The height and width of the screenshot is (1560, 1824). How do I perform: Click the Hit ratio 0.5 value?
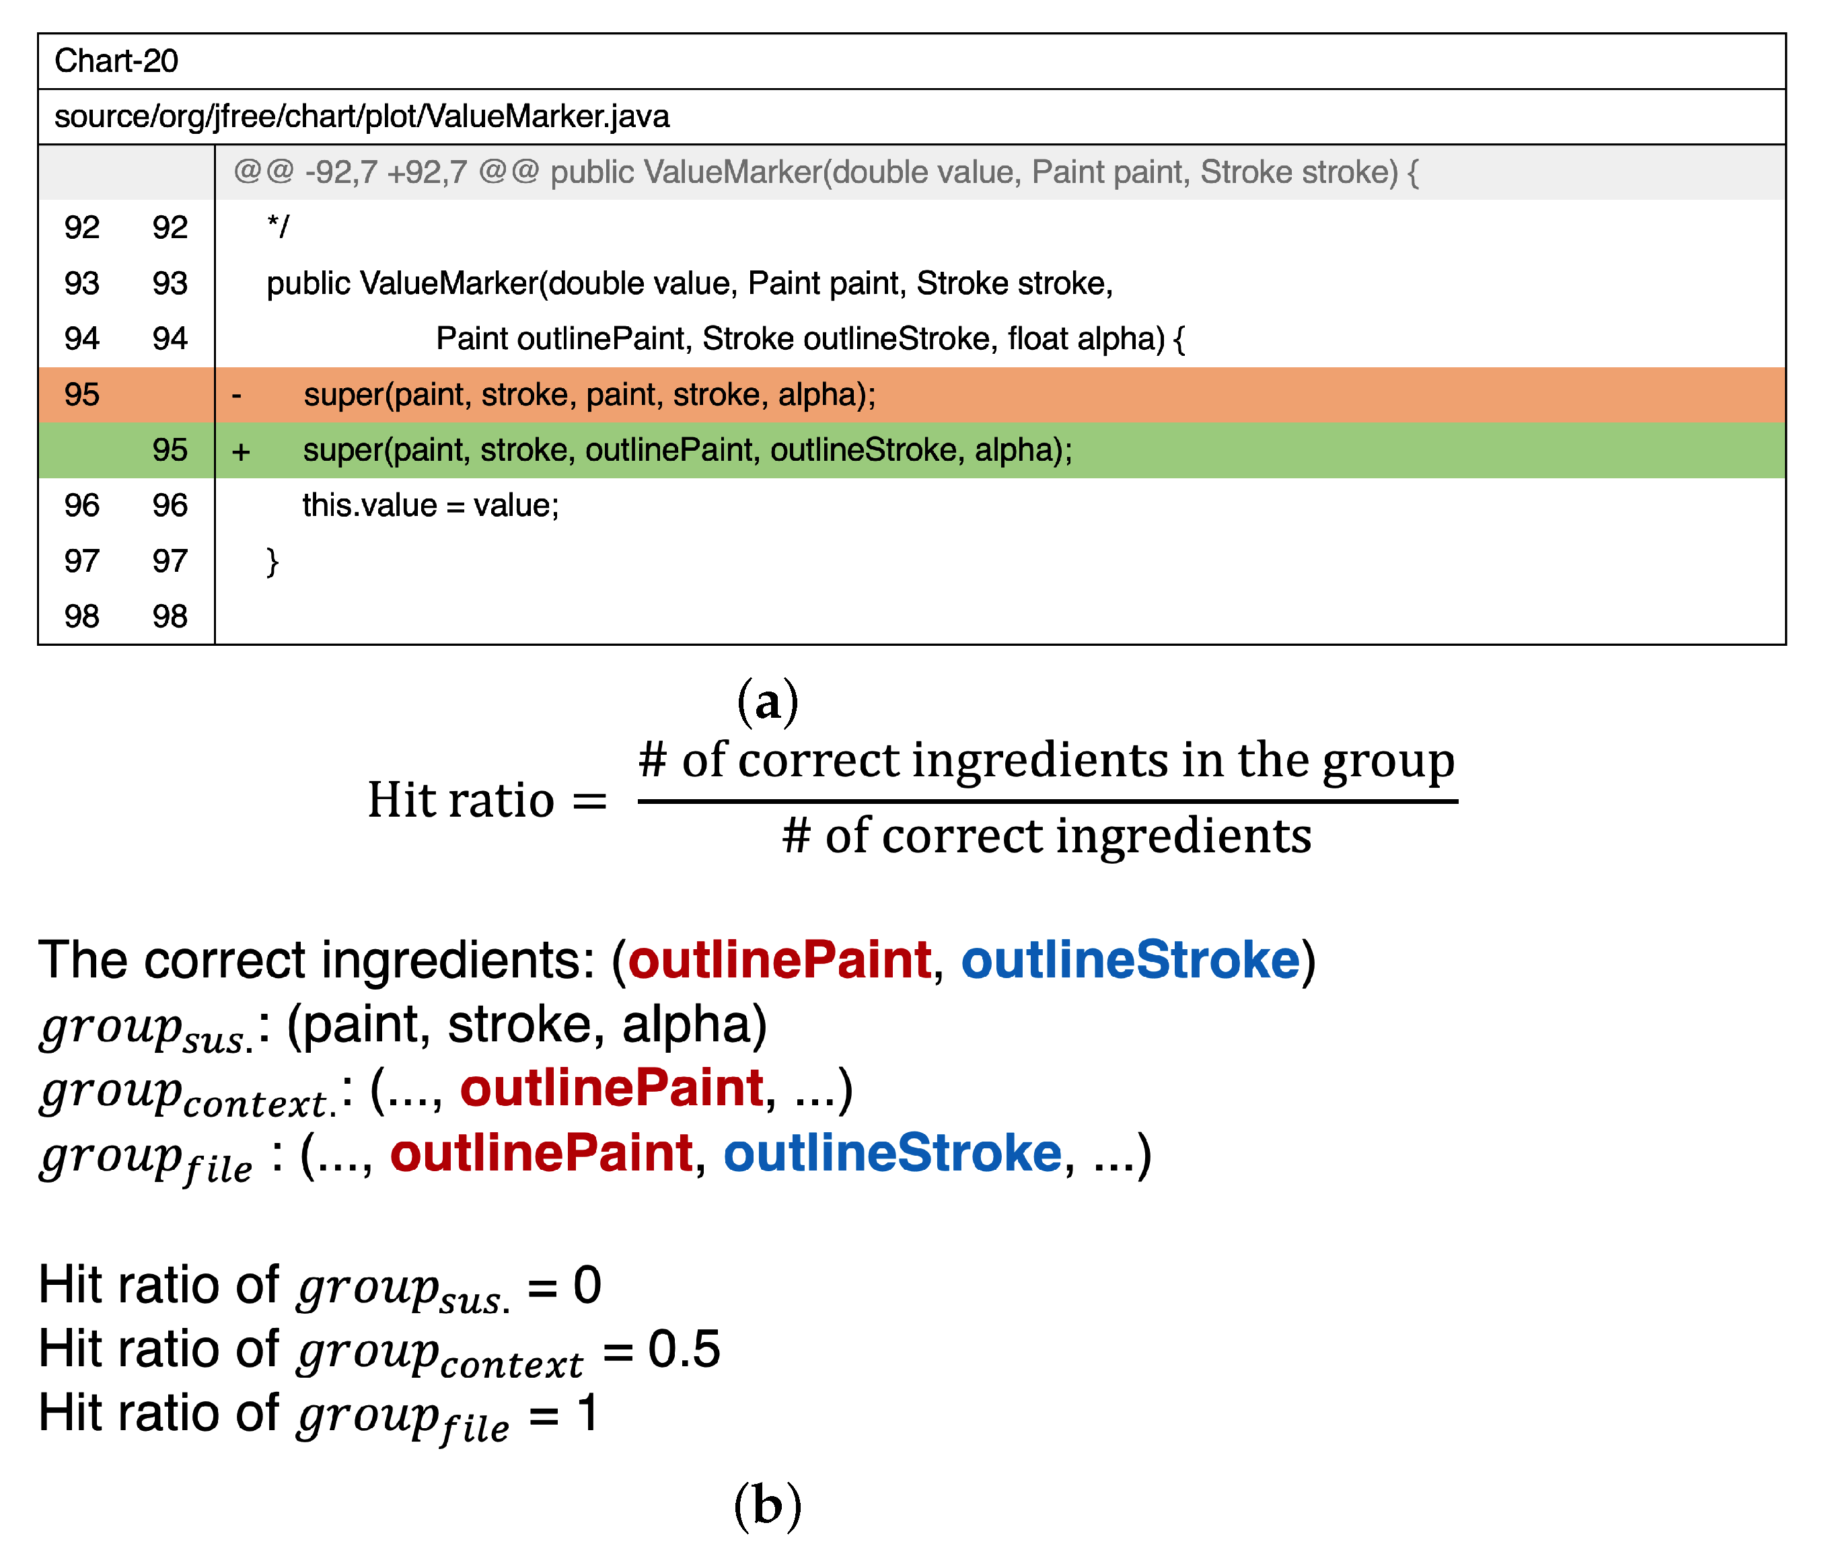pos(684,1349)
